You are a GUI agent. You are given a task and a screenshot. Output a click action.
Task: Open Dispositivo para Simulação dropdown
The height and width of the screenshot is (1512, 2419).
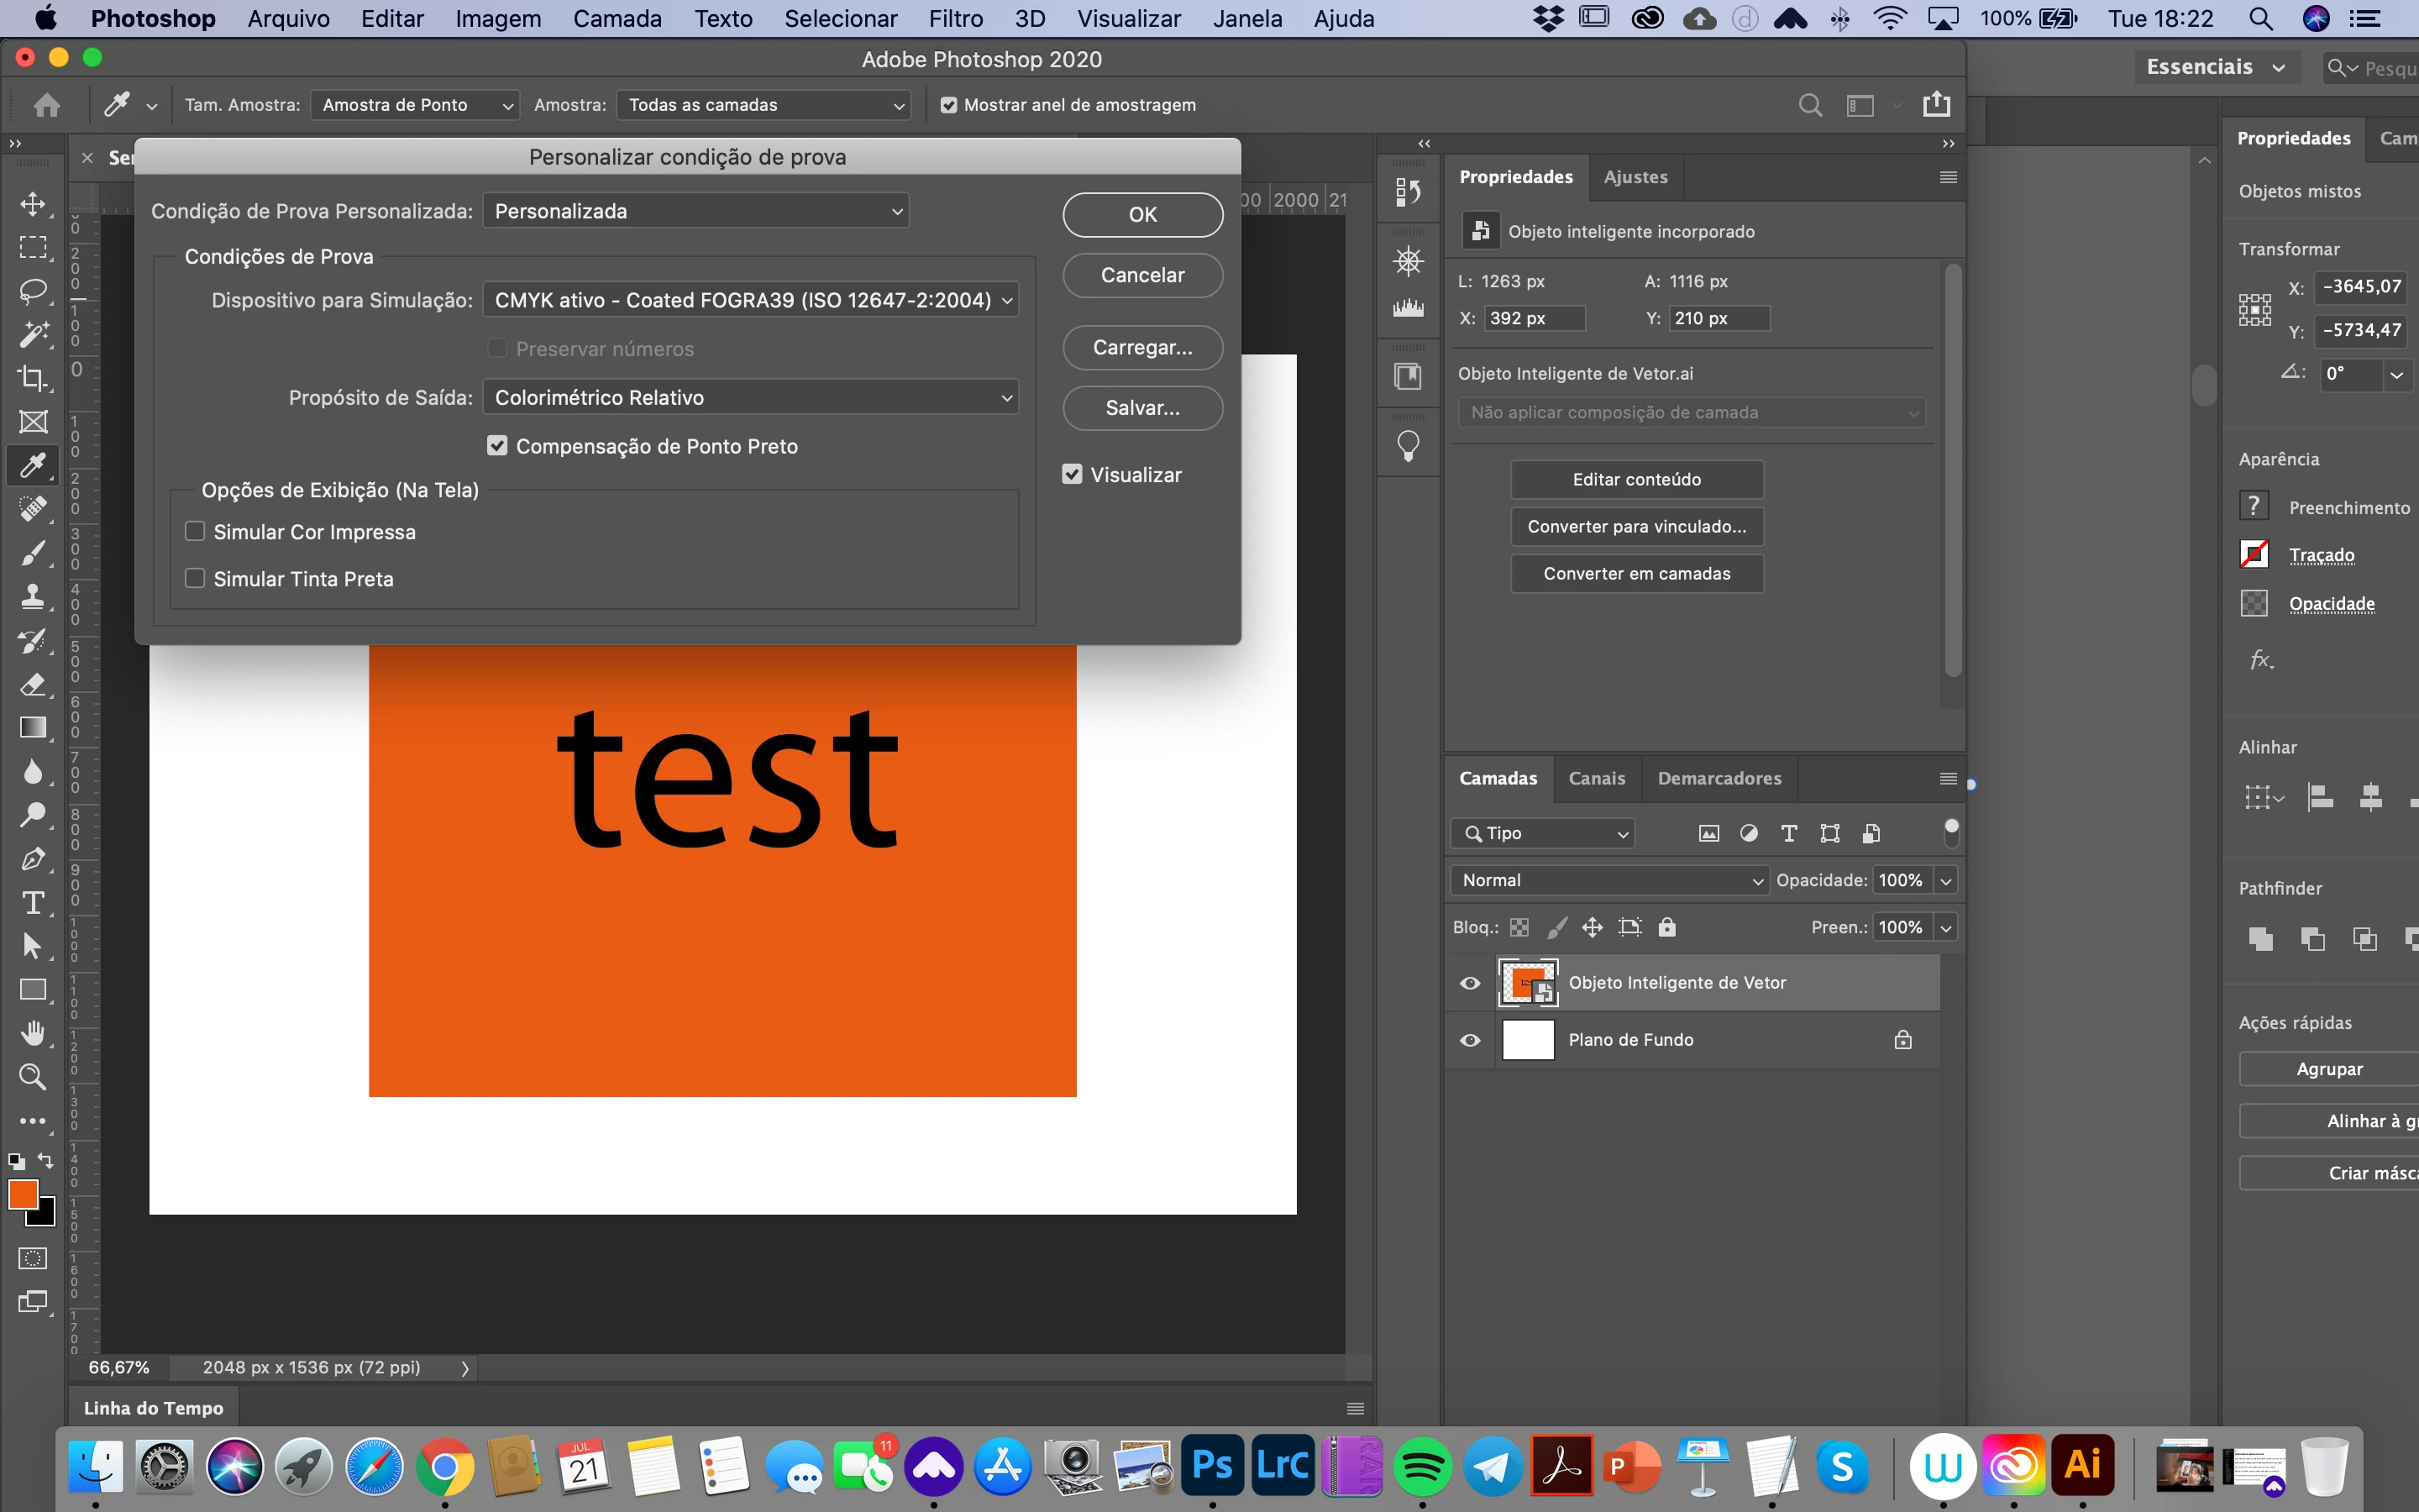(750, 300)
